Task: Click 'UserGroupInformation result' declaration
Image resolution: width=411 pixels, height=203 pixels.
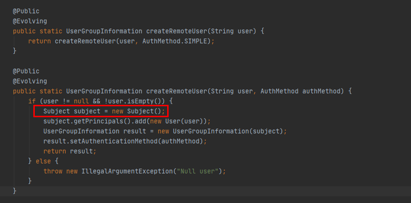Action: point(95,131)
